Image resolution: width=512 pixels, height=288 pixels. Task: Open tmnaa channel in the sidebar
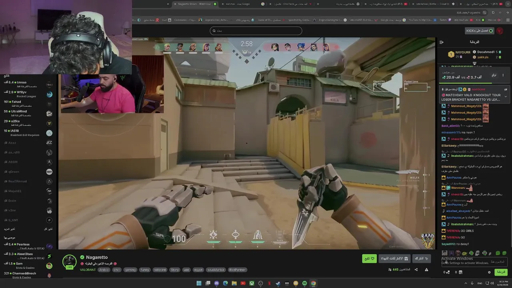coord(29,84)
